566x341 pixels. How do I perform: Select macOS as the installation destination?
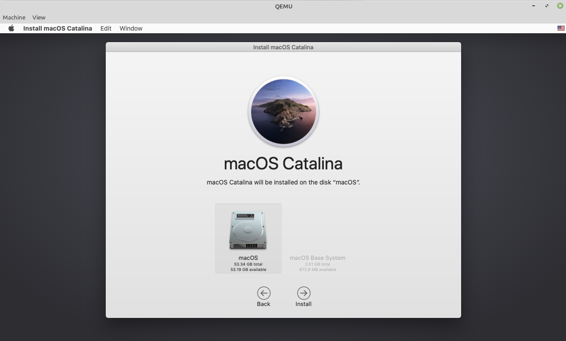[248, 239]
